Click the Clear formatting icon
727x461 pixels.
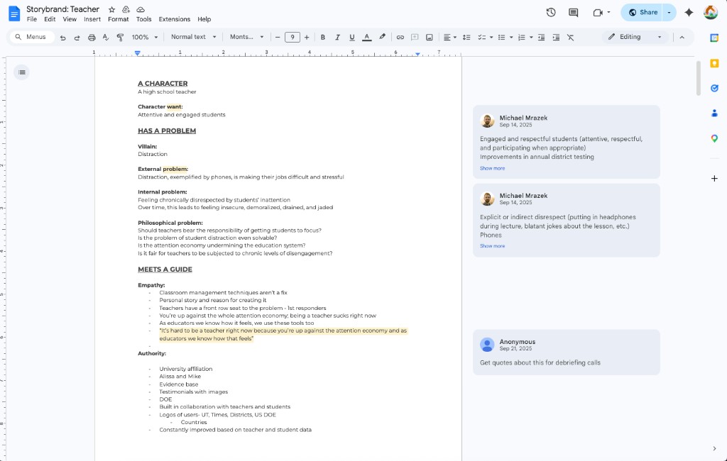[x=570, y=37]
